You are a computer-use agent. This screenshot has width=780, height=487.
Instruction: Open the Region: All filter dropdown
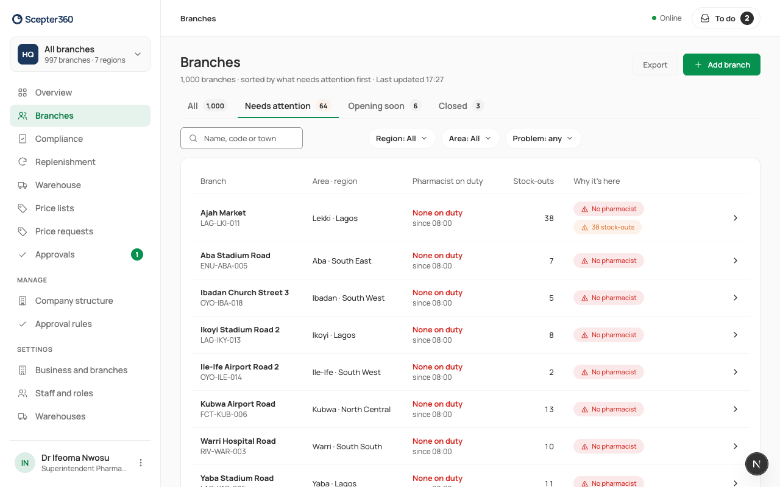(402, 138)
